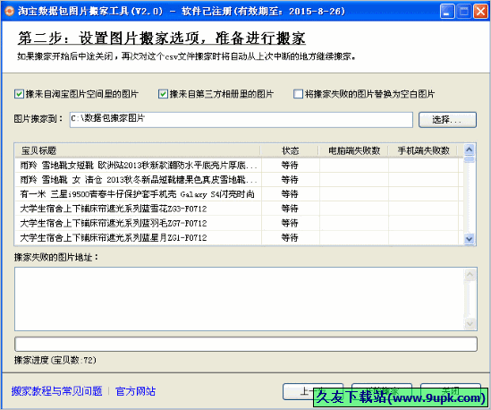Select row 有一米 三星i9500青春牛仔保护套
The image size is (491, 410).
point(239,194)
